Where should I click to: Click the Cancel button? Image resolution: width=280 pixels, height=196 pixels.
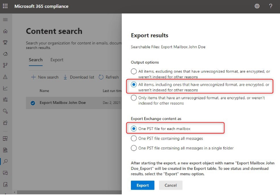170,185
